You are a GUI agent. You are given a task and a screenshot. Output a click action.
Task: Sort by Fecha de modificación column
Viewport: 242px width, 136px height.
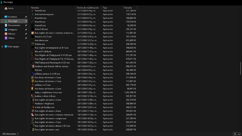pos(88,8)
